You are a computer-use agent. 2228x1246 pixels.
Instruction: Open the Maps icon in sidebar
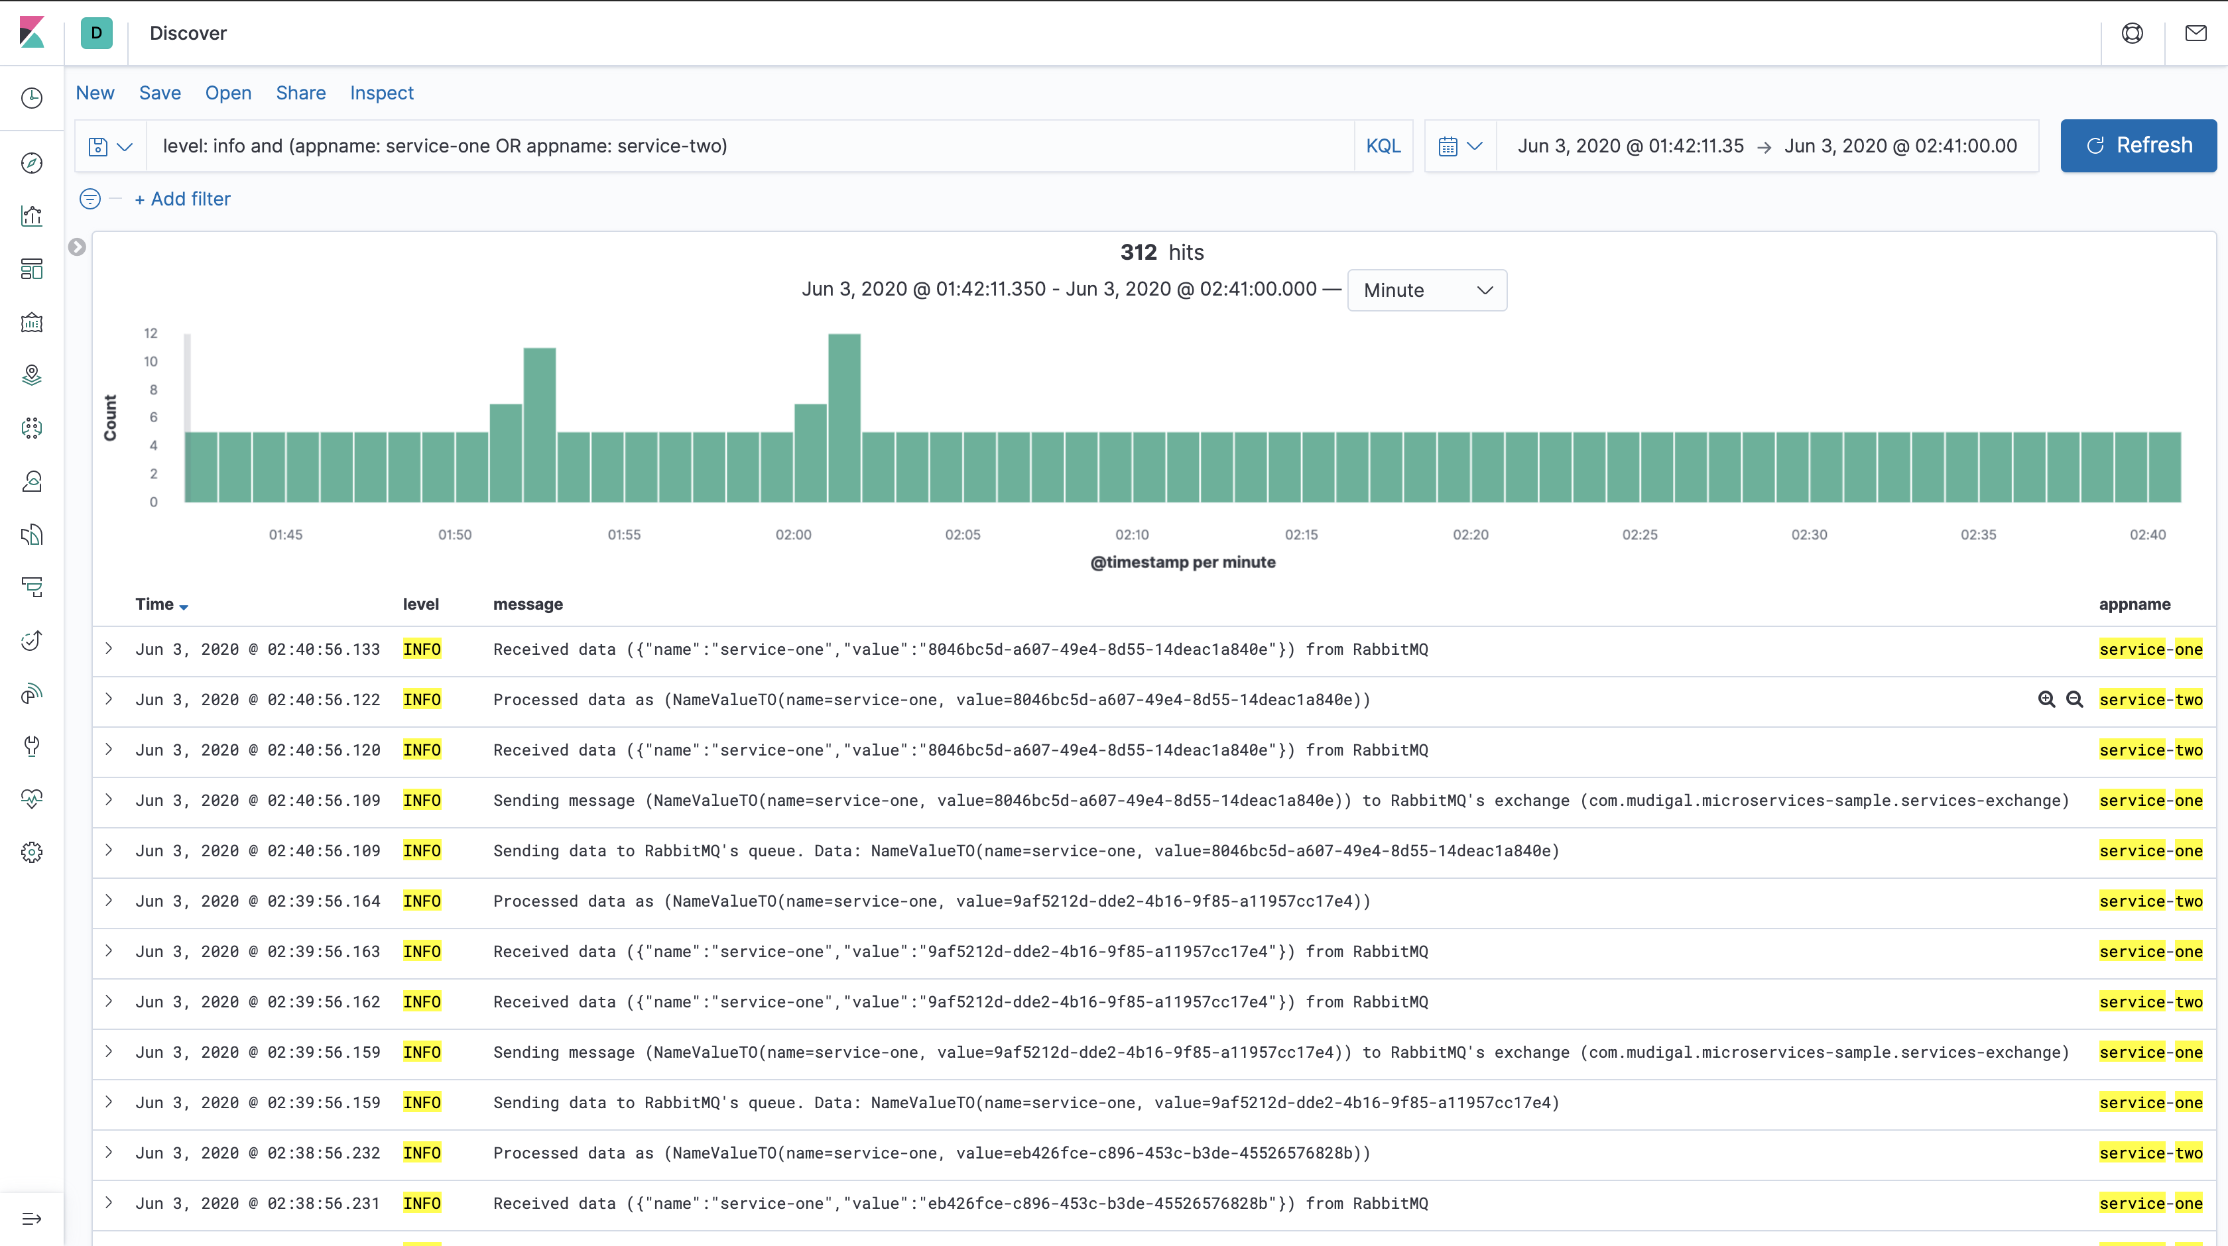coord(32,374)
